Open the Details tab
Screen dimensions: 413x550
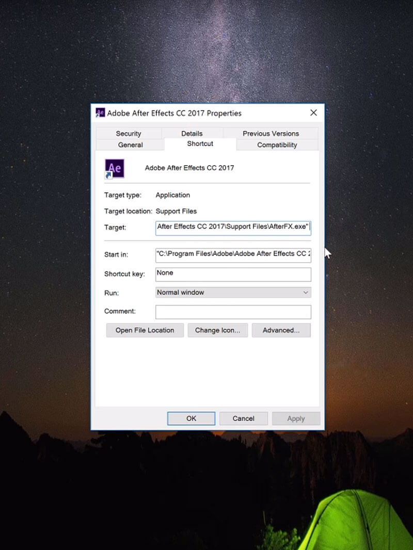pos(192,134)
